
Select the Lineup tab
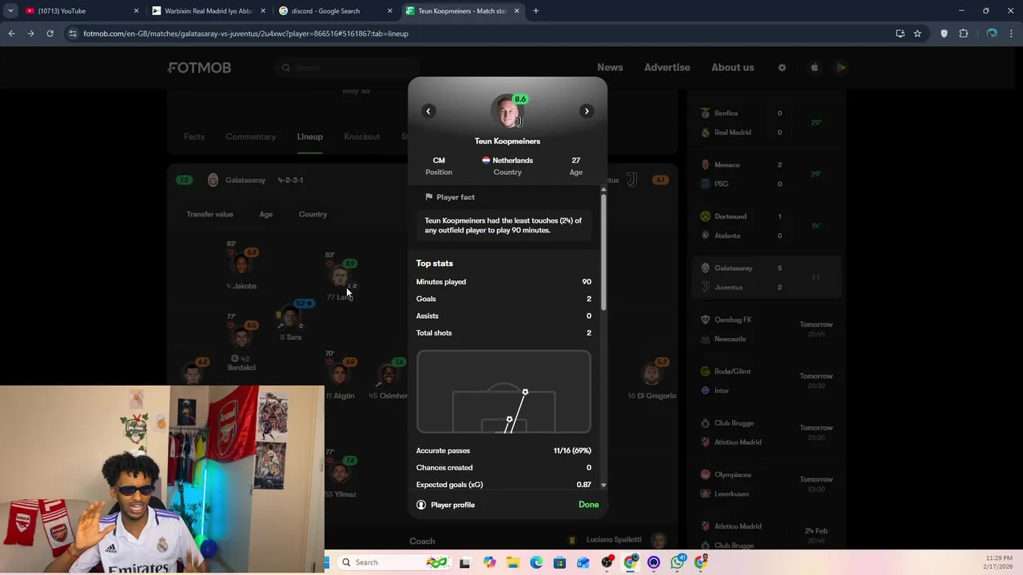click(x=310, y=137)
